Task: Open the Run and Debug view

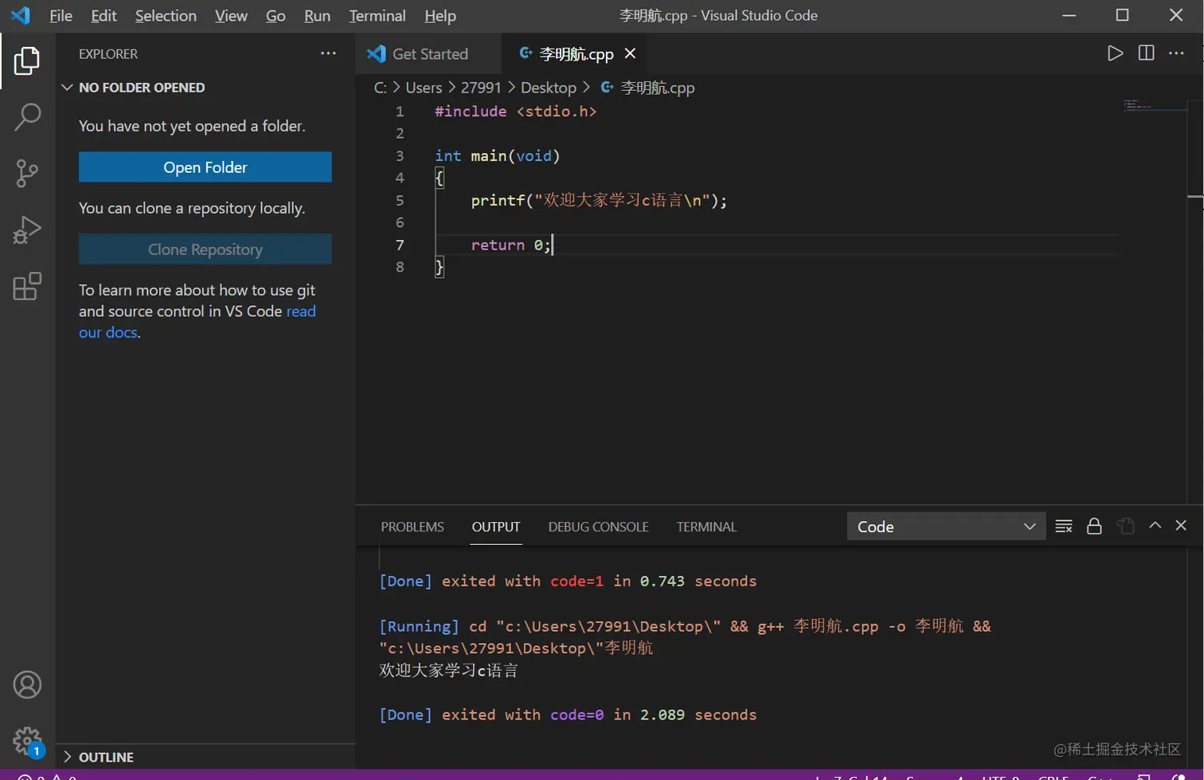Action: click(27, 229)
